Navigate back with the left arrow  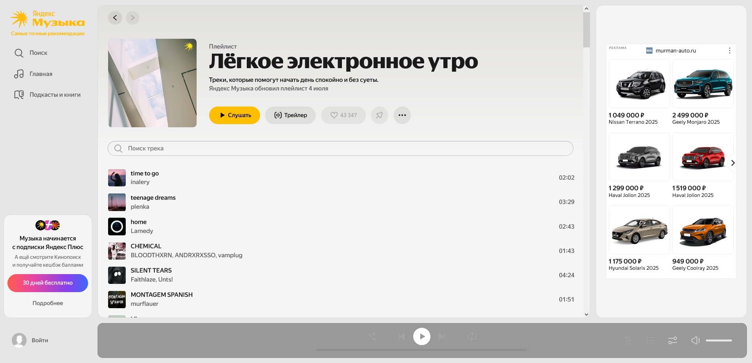click(x=115, y=18)
